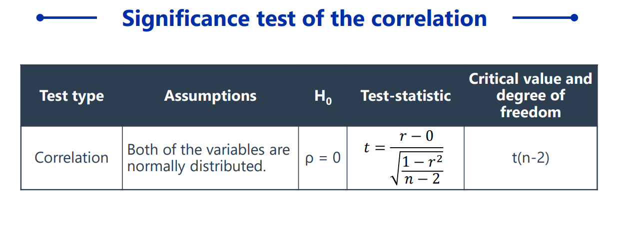Select the 't(n-2)' cell
This screenshot has width=628, height=225.
531,158
